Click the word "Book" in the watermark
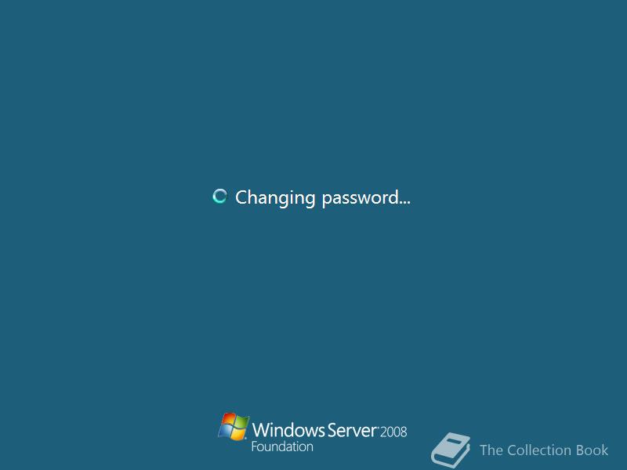 coord(593,450)
